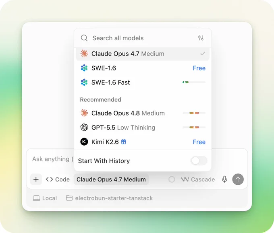Image resolution: width=274 pixels, height=233 pixels.
Task: Click the SWE-1.6 model logo icon
Action: [84, 68]
